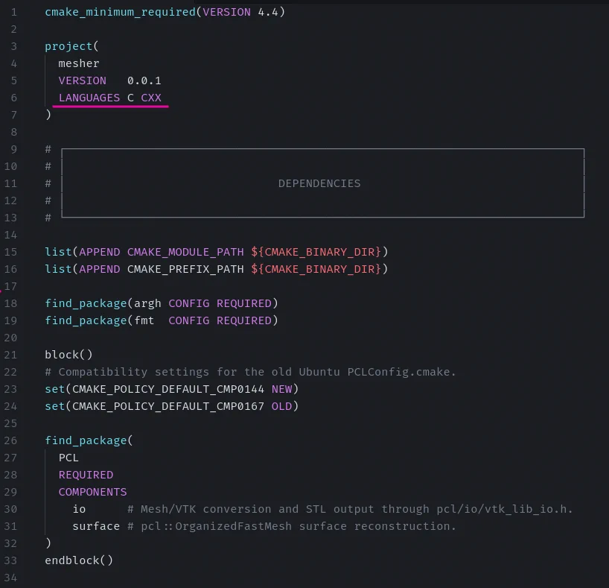609x588 pixels.
Task: Click the closing parenthesis on line 32
Action: coord(48,543)
